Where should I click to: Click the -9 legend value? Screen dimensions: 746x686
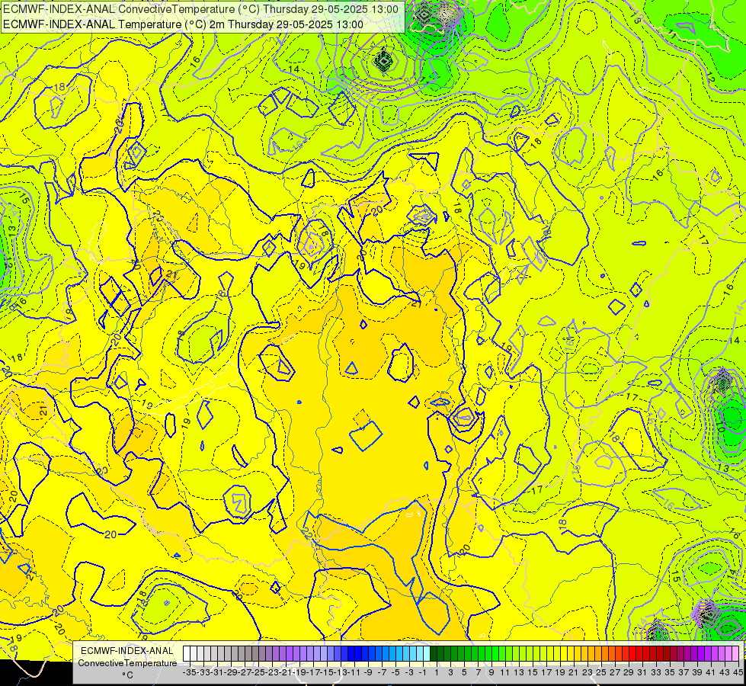368,672
